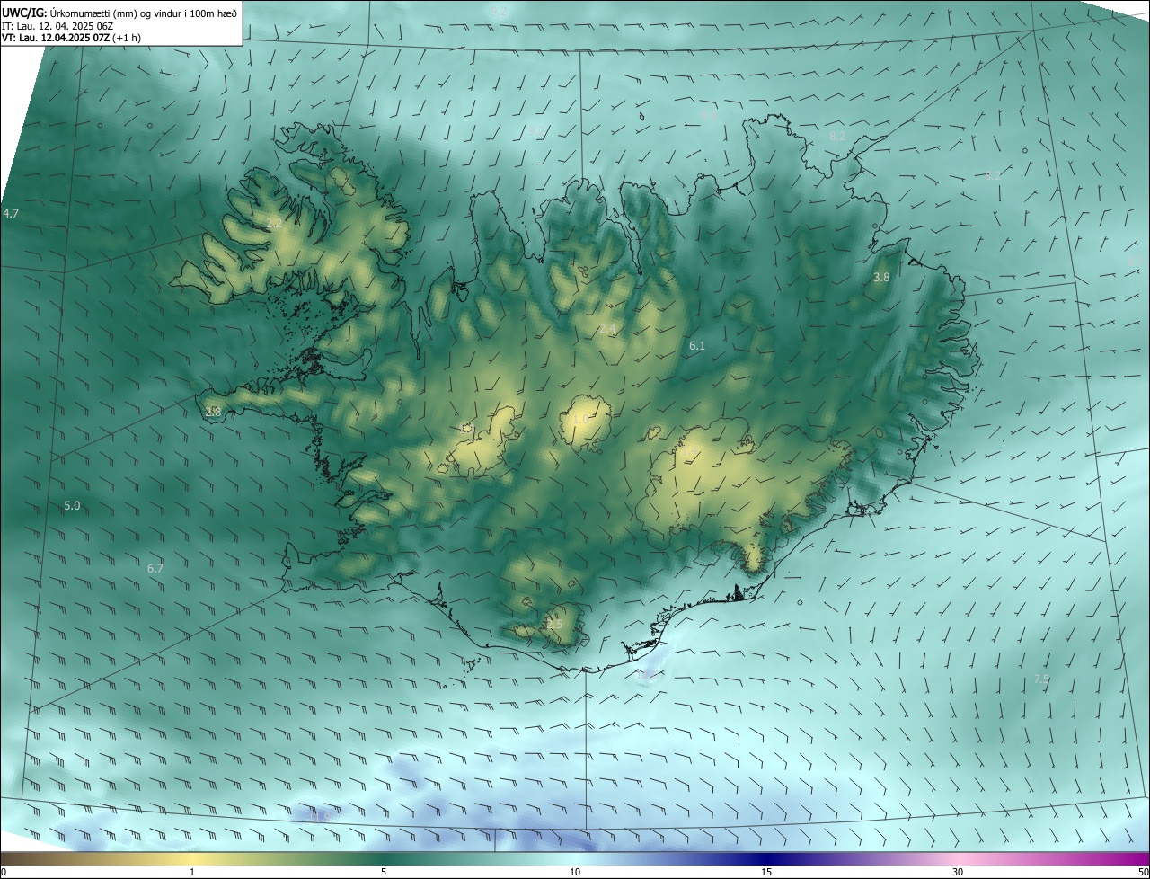
Task: Select the 2.4 value label
Action: (x=608, y=330)
